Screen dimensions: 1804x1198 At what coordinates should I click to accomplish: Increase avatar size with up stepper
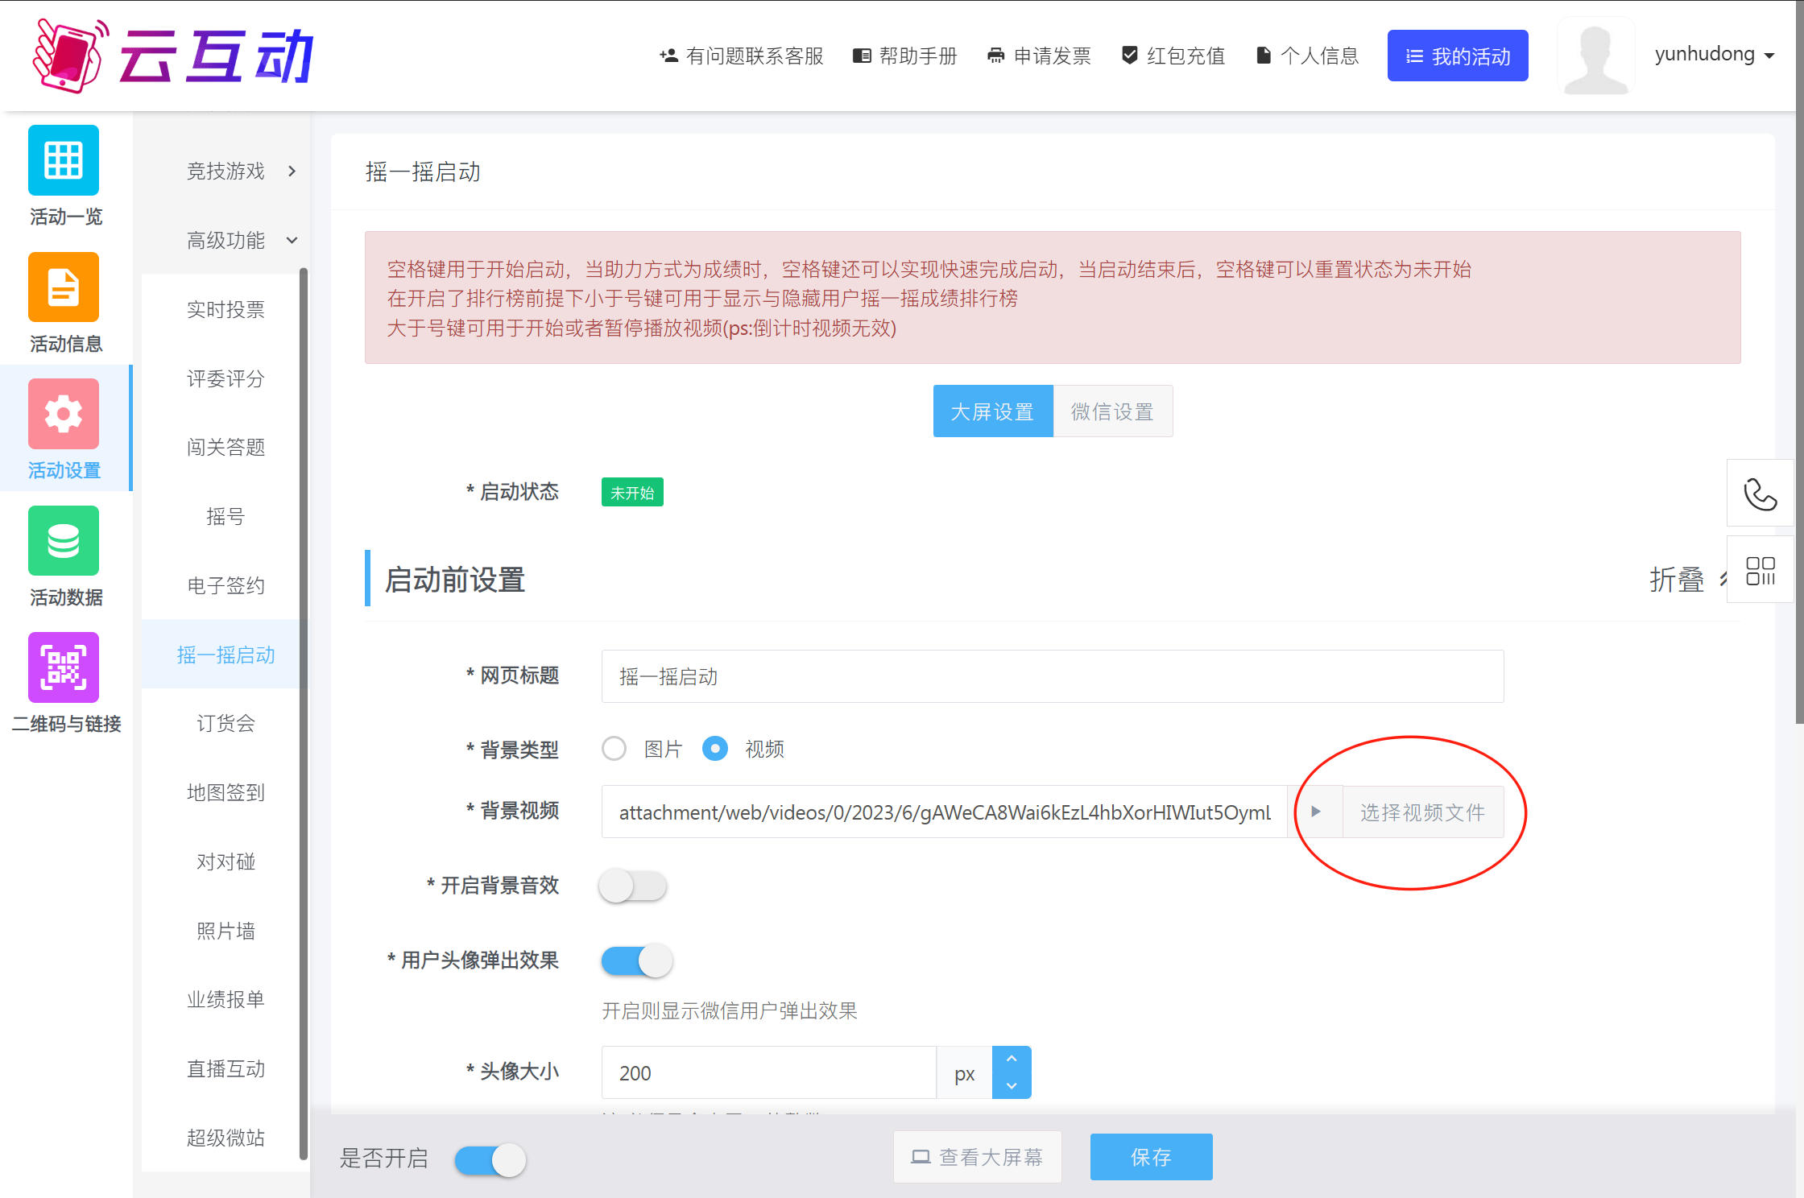click(x=1012, y=1059)
